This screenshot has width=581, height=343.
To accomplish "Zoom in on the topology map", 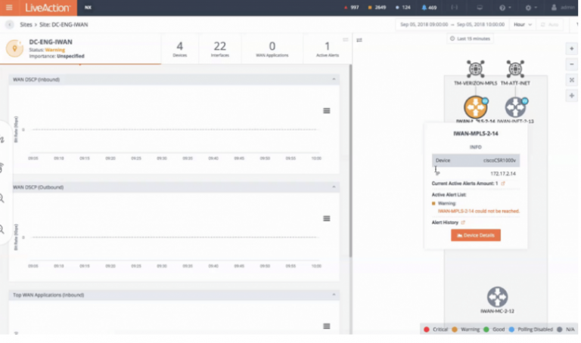I will tap(572, 48).
